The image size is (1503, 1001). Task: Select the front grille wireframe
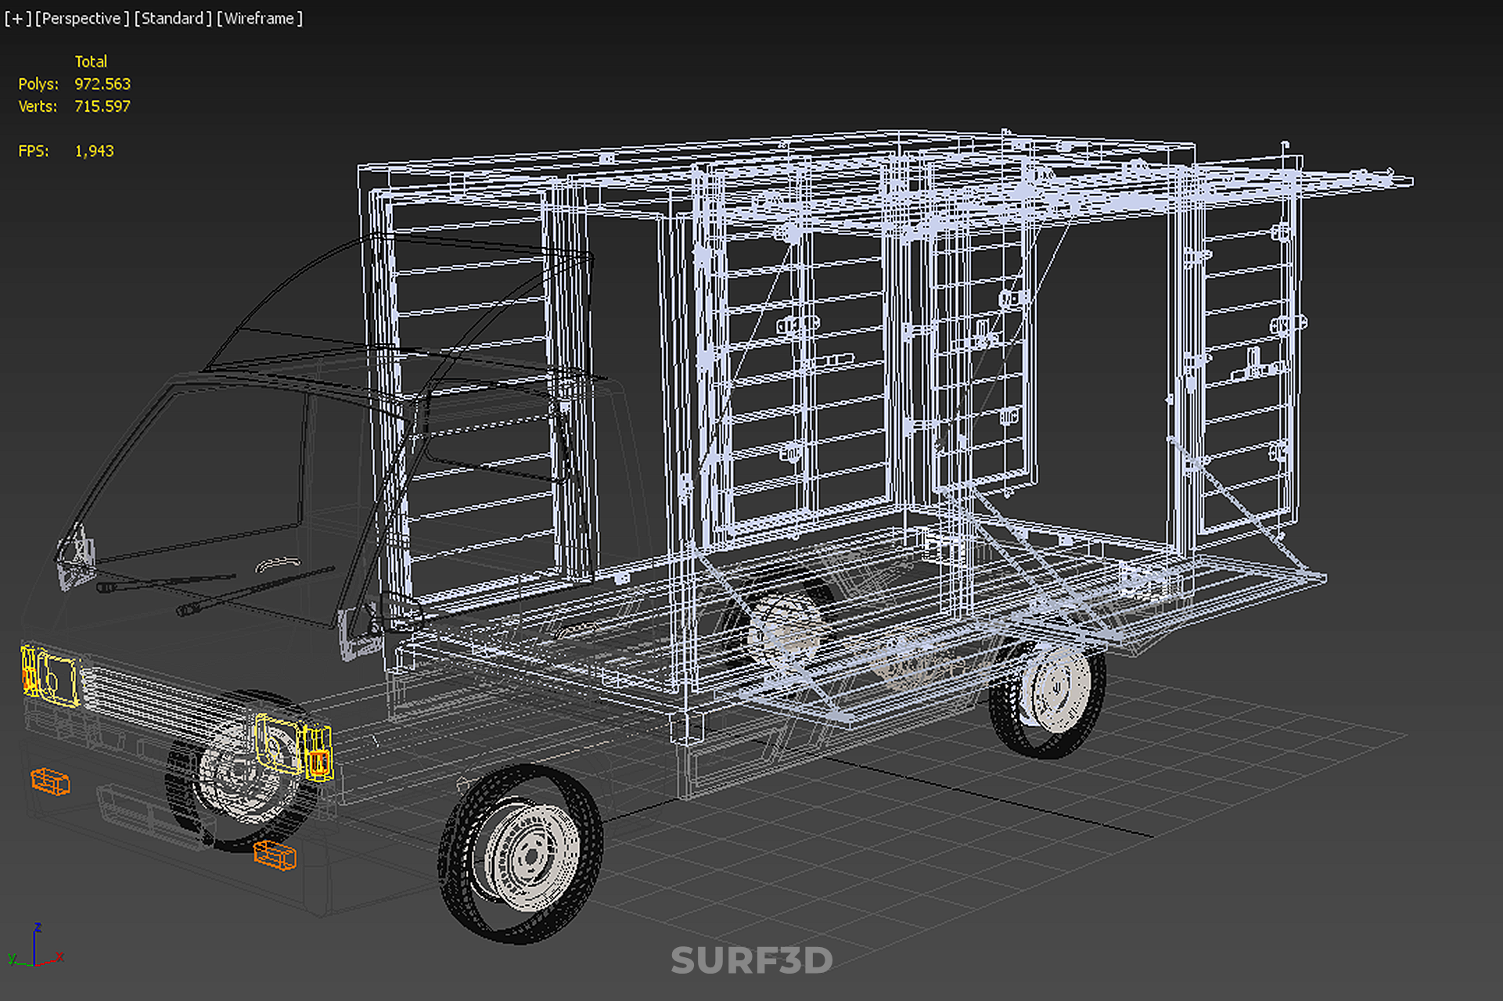tap(164, 700)
